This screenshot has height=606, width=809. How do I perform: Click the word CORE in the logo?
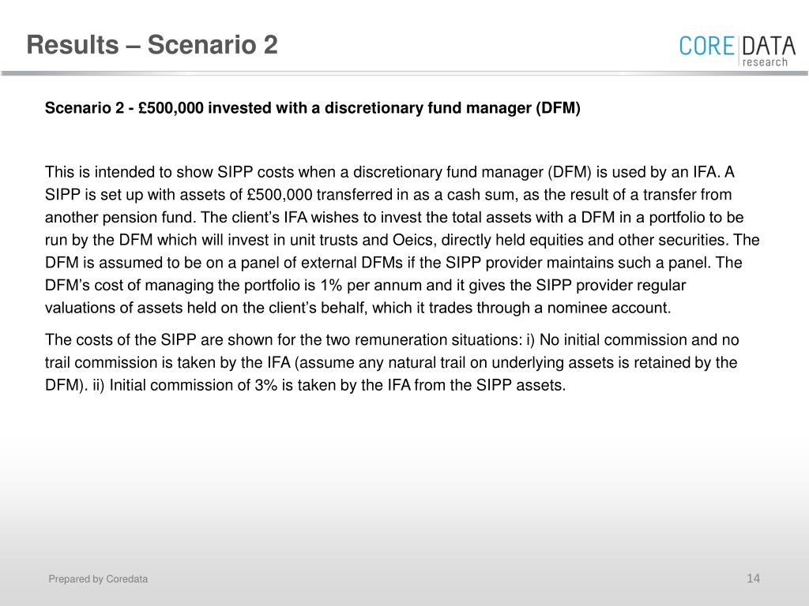coord(706,46)
